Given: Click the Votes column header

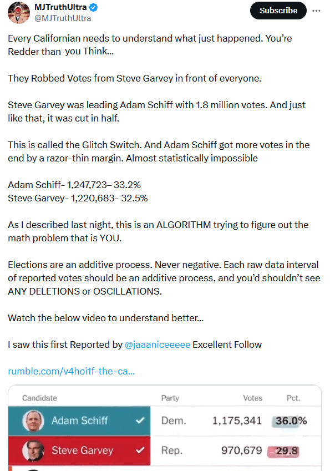Looking at the screenshot, I should click(x=252, y=398).
